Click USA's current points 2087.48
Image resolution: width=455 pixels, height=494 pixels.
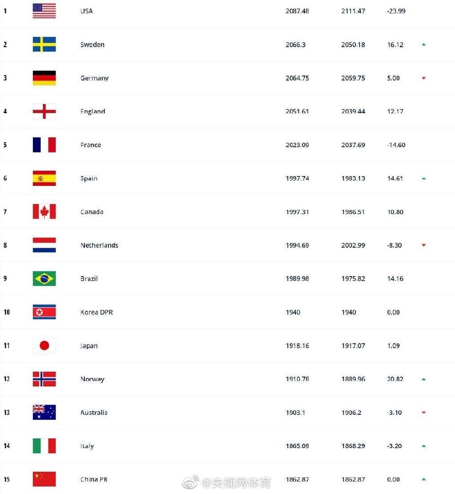(x=297, y=11)
